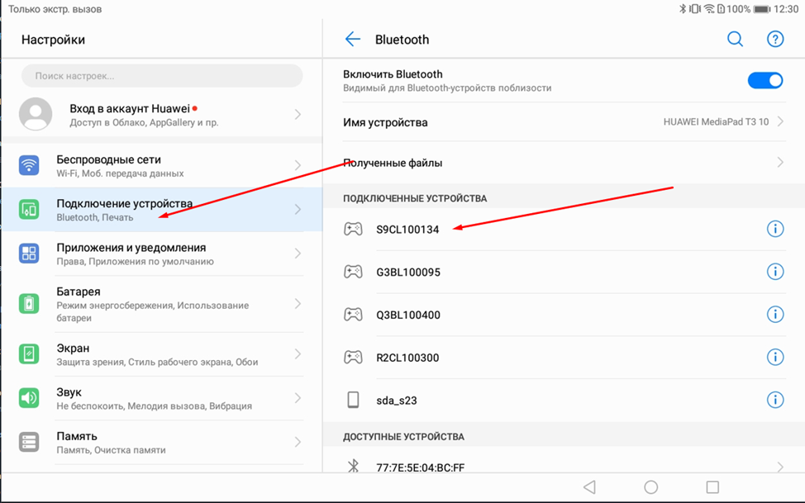Viewport: 805px width, 503px height.
Task: Expand the apps and notifications chevron
Action: click(x=298, y=254)
